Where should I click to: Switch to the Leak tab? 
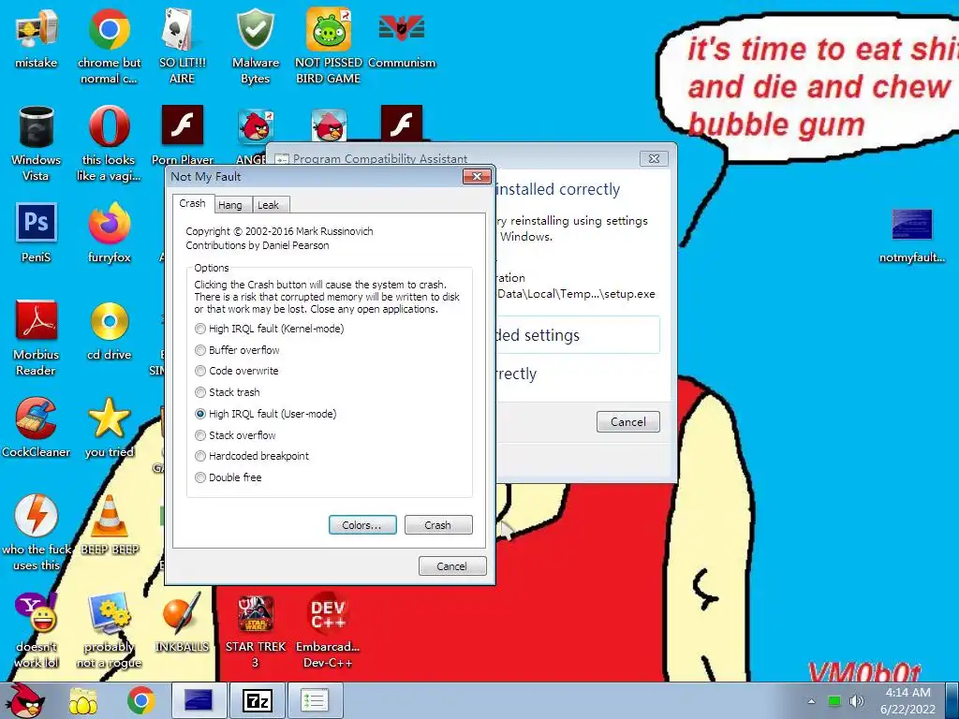tap(269, 205)
